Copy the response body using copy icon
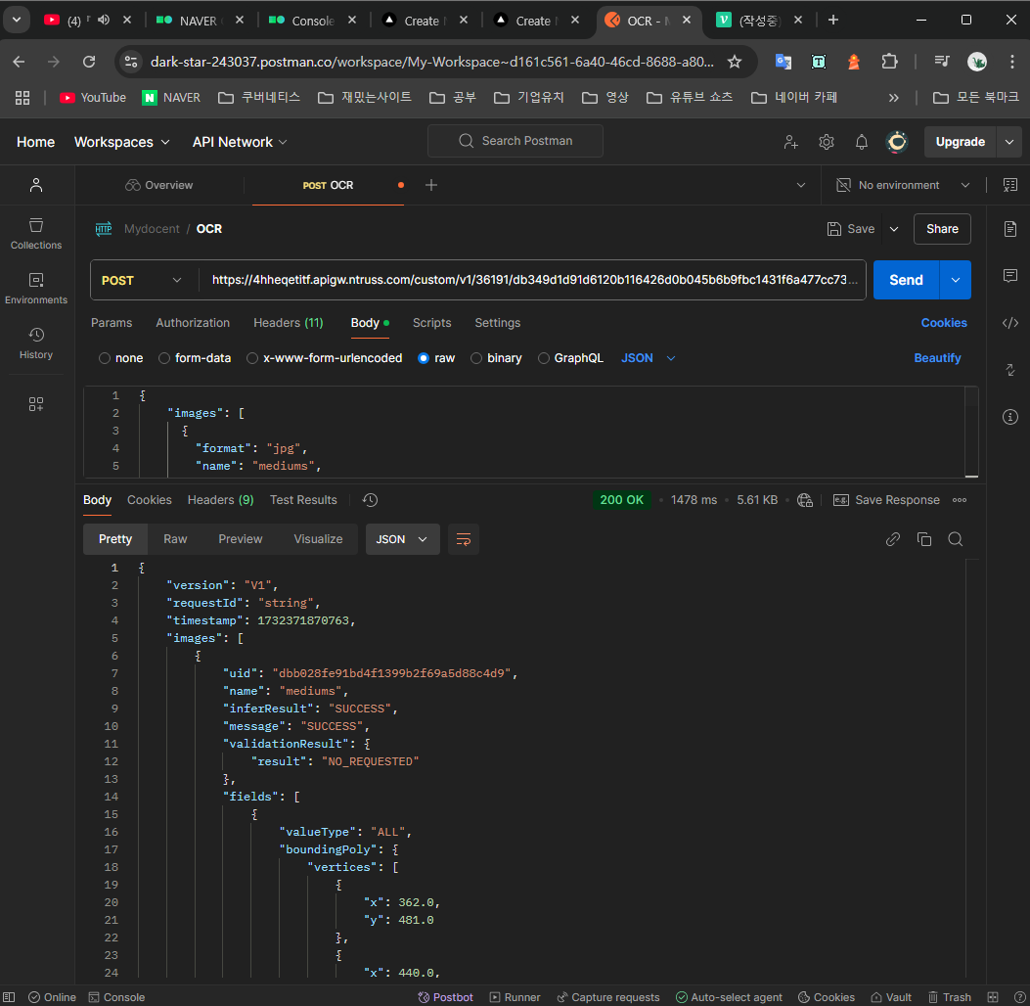The image size is (1030, 1006). (x=923, y=539)
